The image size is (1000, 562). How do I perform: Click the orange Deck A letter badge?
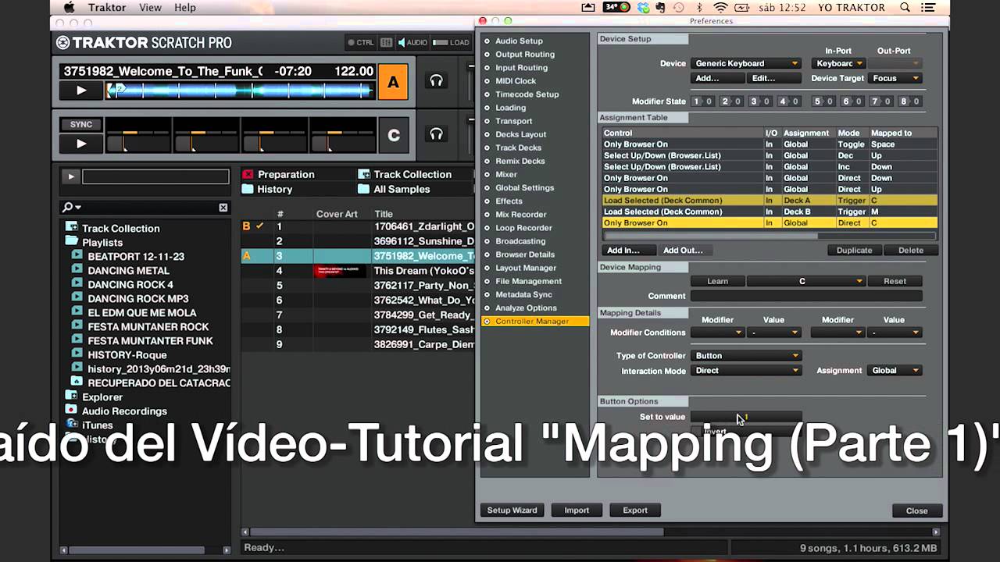393,82
